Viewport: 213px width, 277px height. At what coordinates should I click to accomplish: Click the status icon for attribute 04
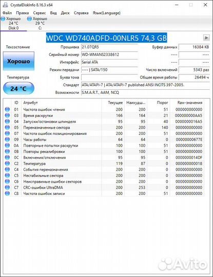(x=7, y=122)
